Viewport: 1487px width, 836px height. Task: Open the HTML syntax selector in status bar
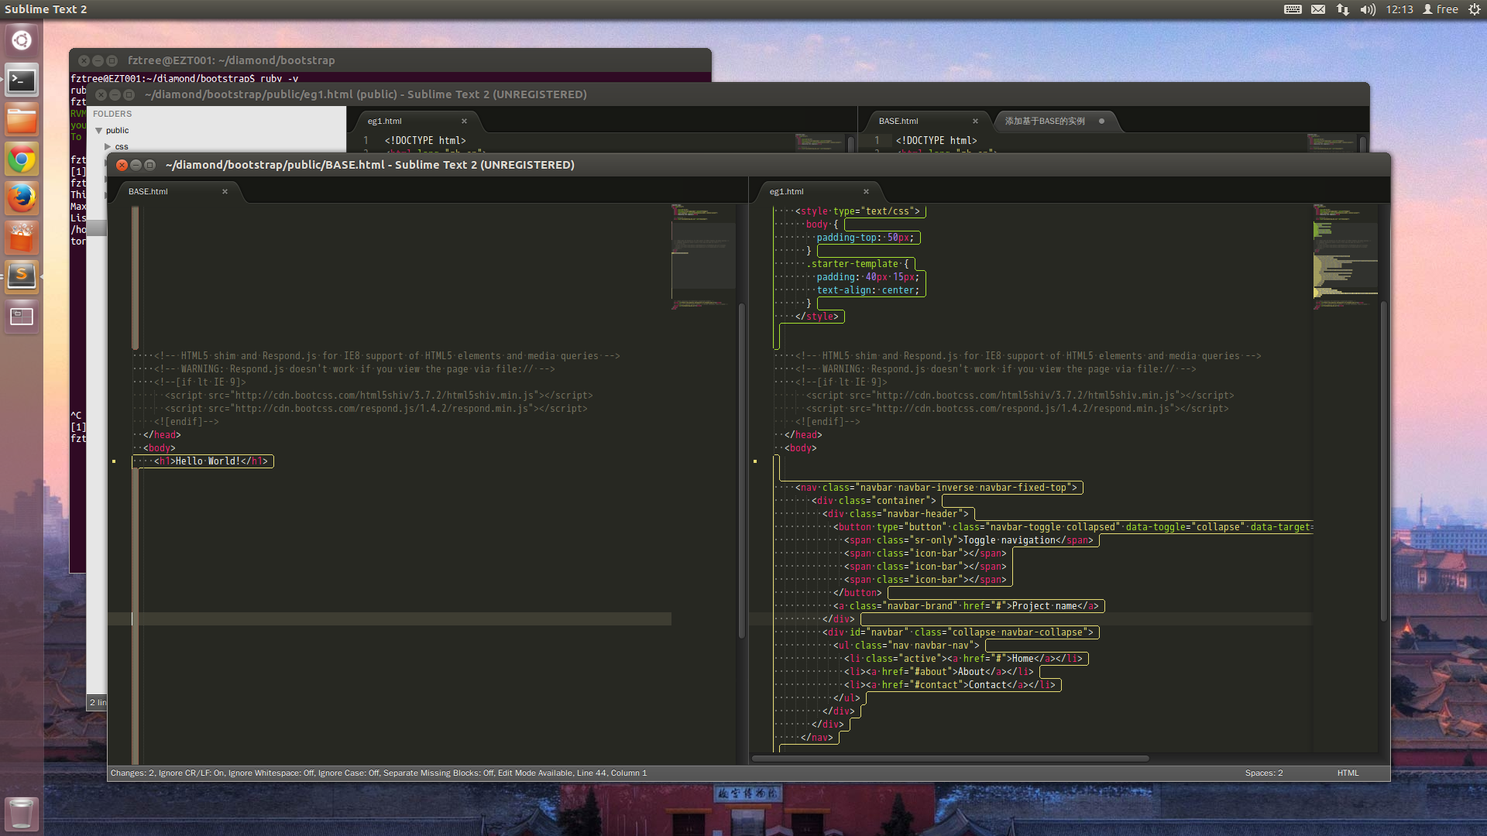pyautogui.click(x=1347, y=773)
